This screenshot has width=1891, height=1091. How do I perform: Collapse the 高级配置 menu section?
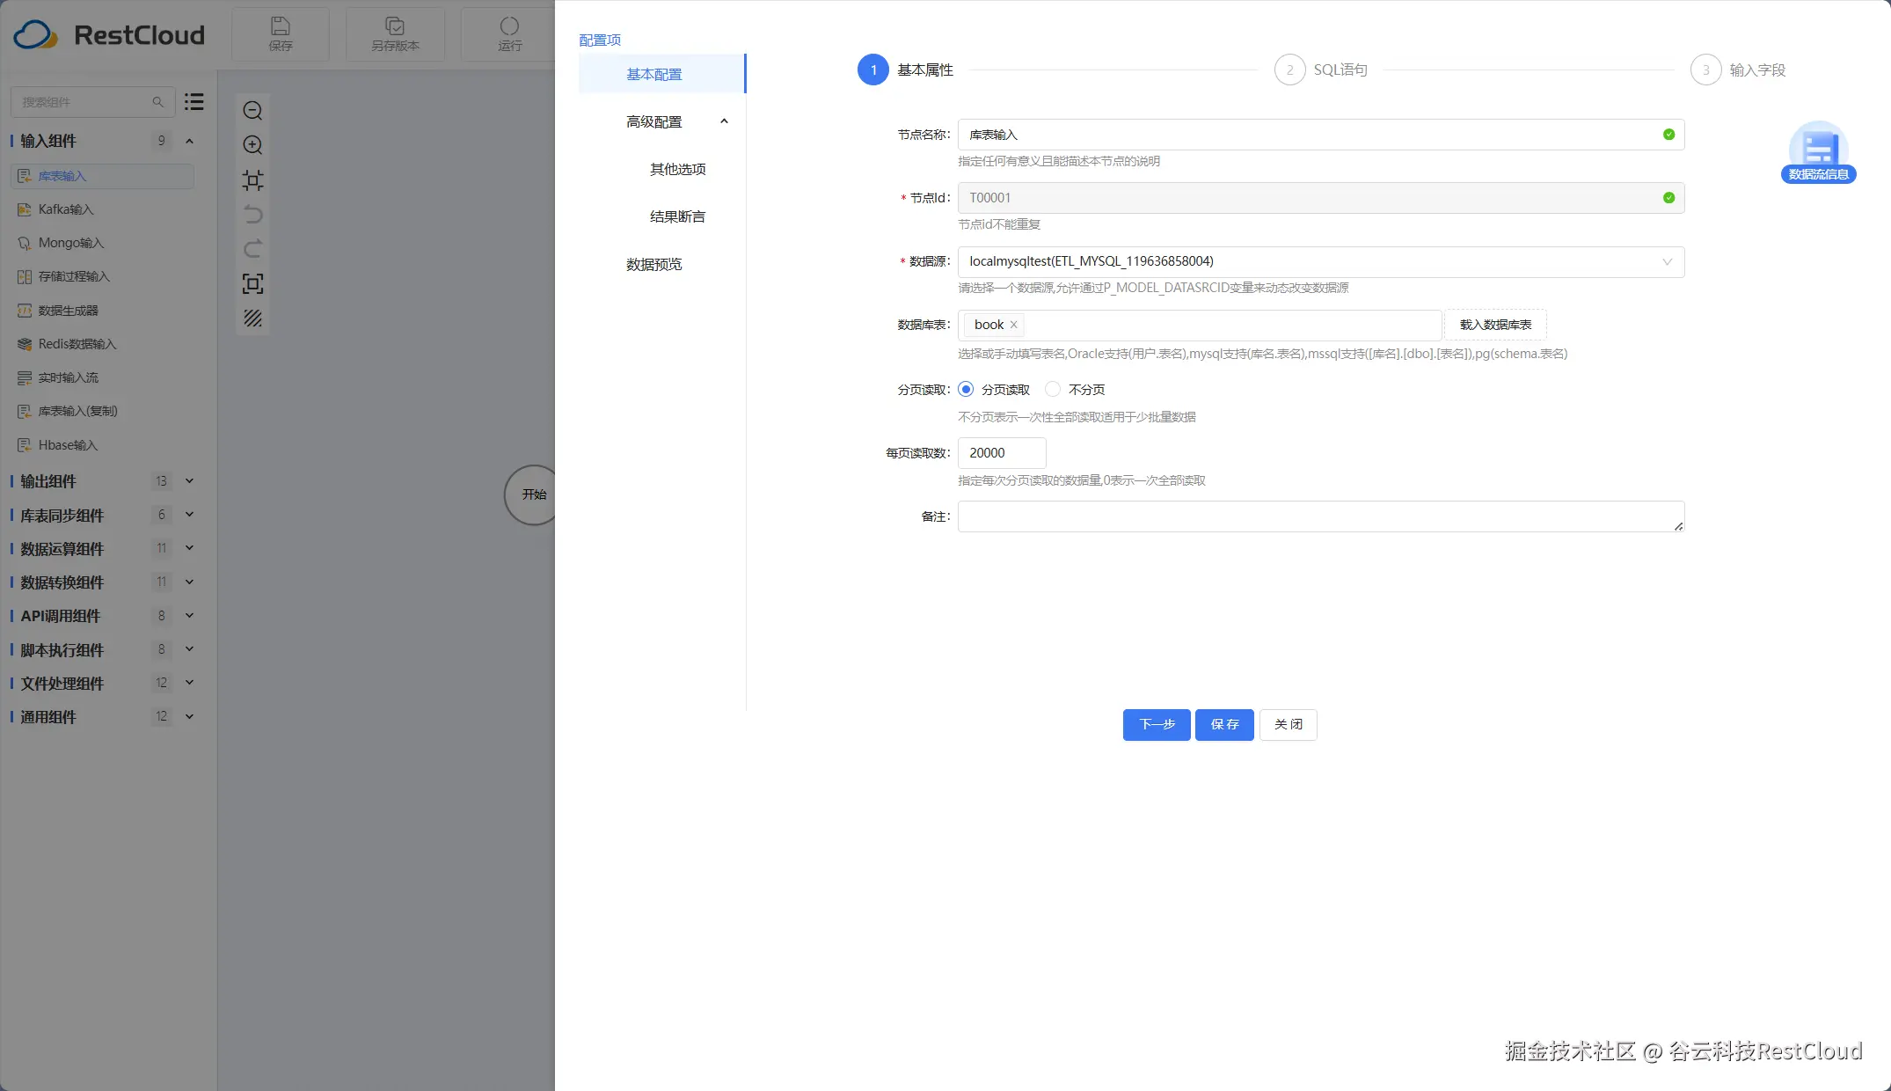coord(724,121)
